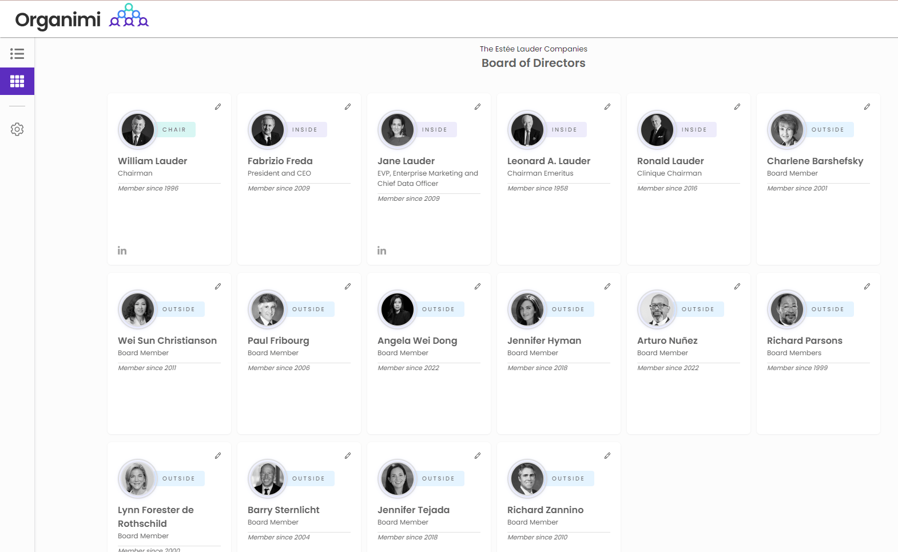Image resolution: width=898 pixels, height=552 pixels.
Task: Edit Angela Wei Dong's card pencil icon
Action: coord(478,287)
